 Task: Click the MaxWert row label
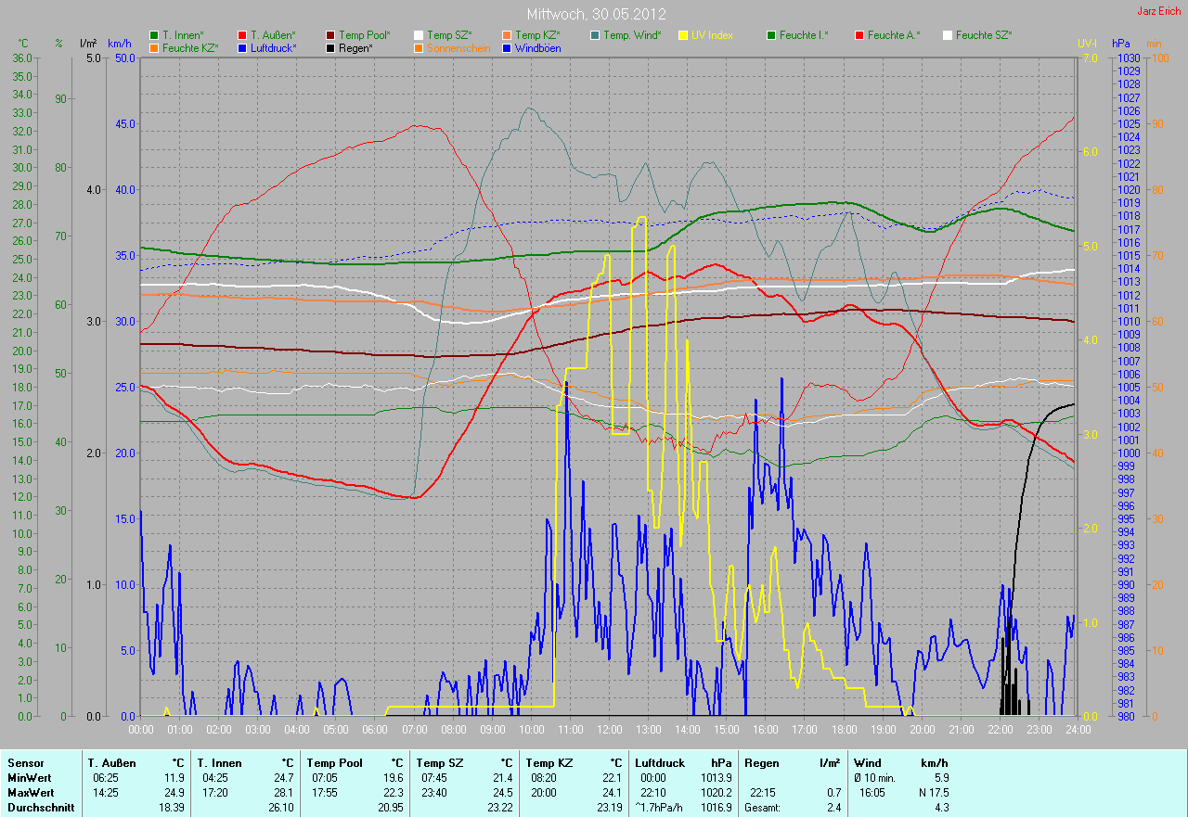[30, 793]
